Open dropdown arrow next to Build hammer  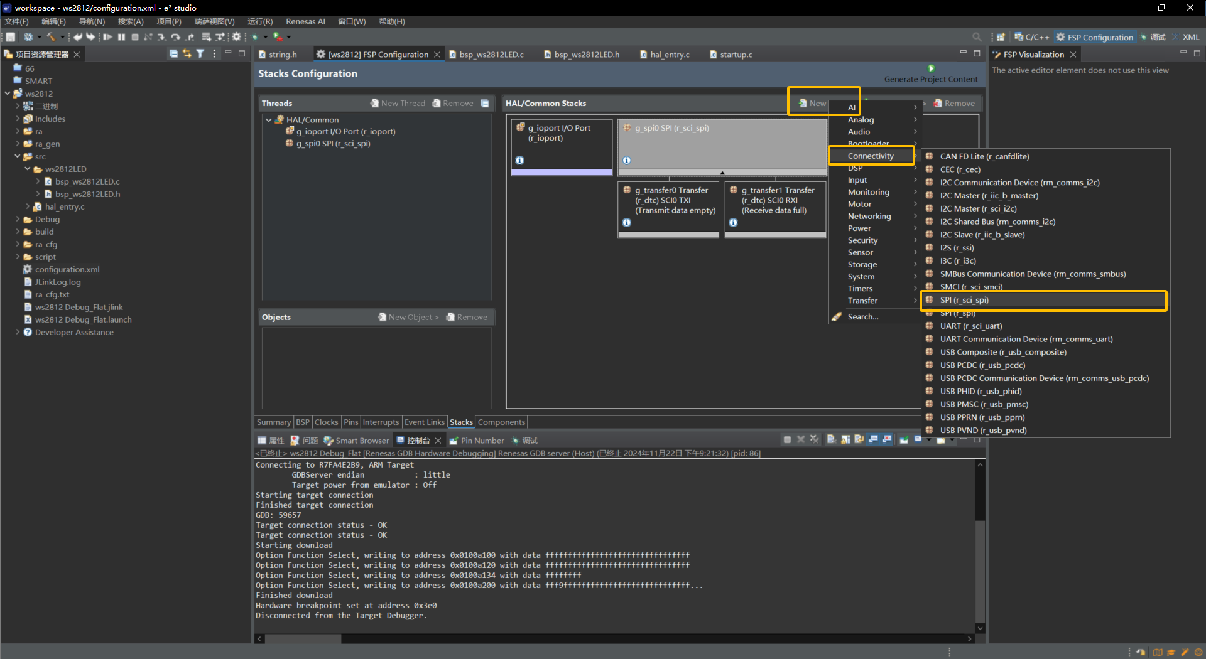62,37
